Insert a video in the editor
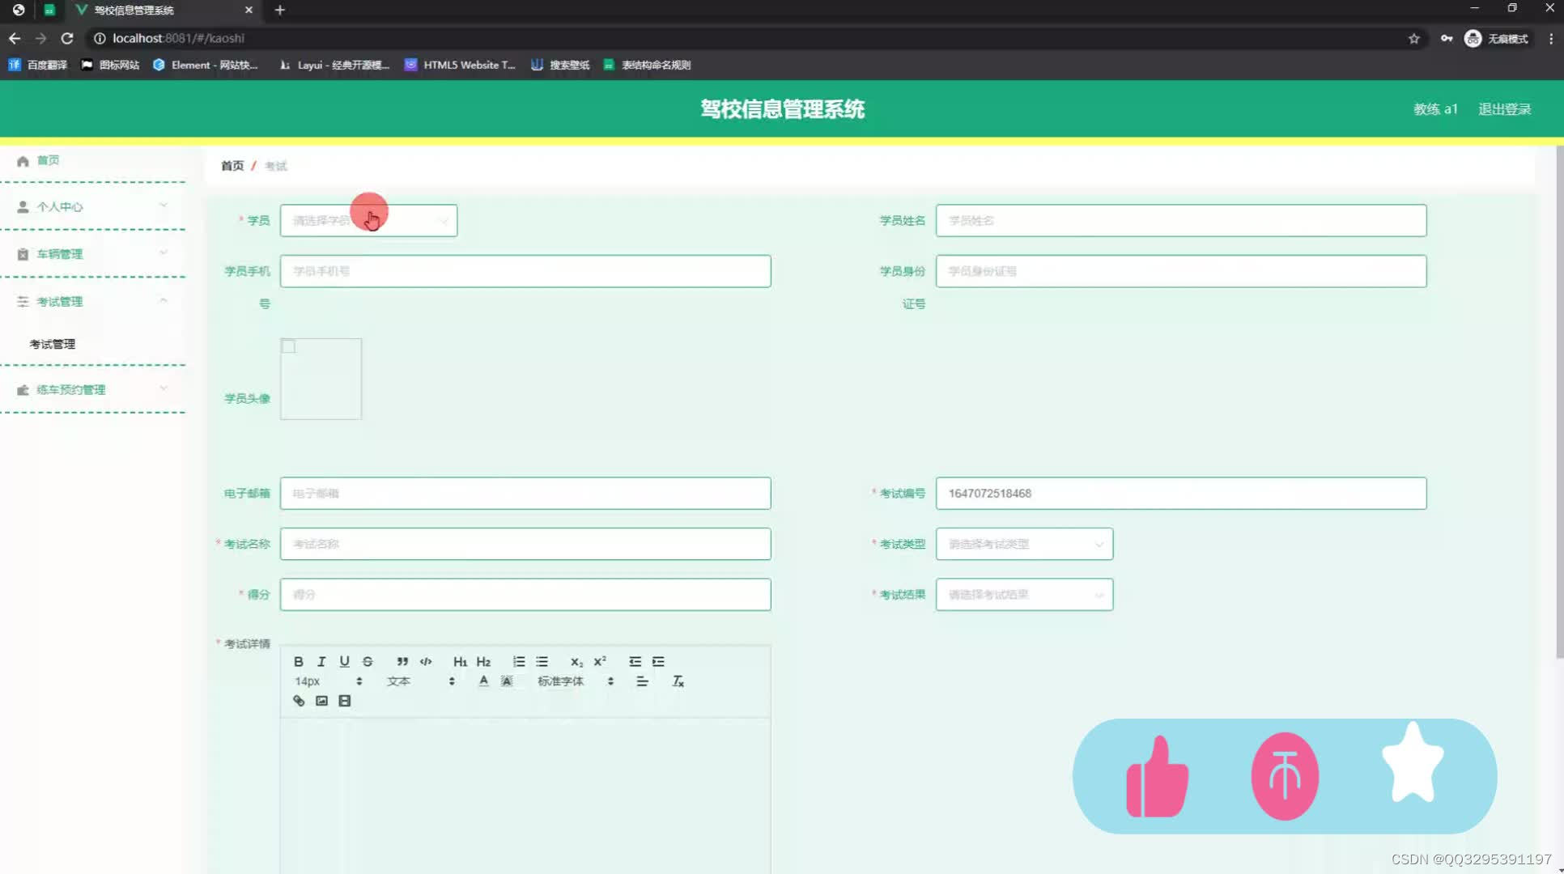 click(345, 701)
